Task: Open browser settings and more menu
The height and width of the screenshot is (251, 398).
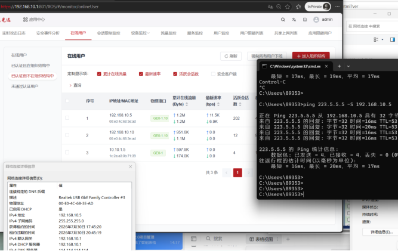Action: point(337,7)
